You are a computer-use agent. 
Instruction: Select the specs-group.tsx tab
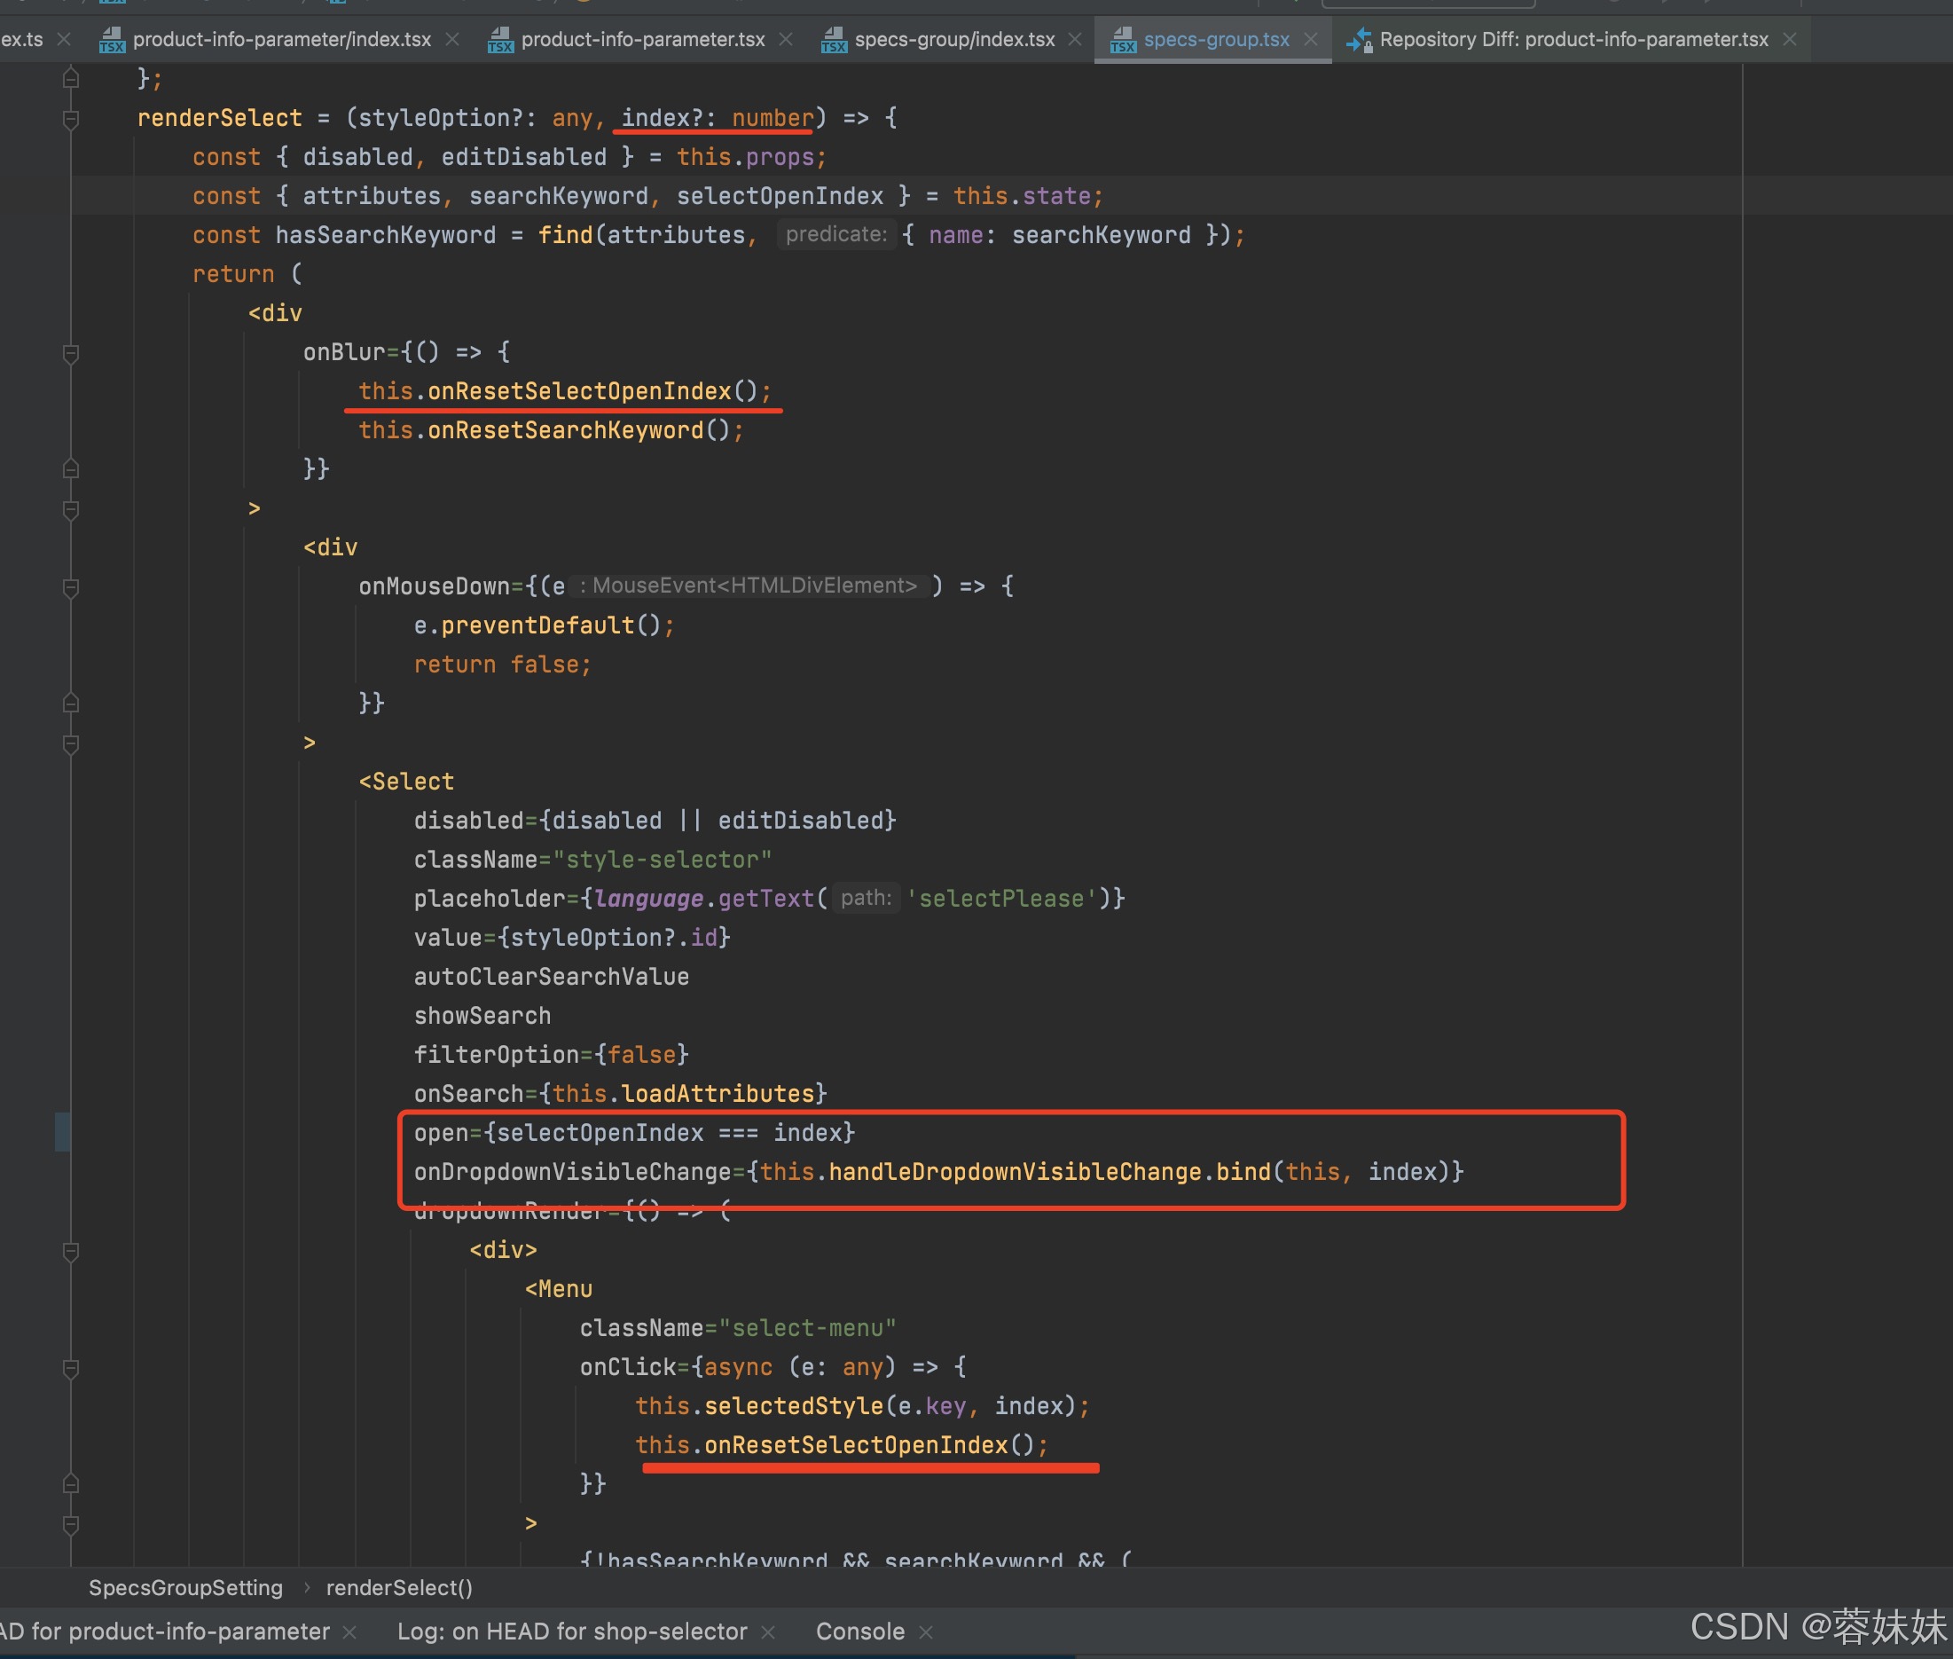[x=1216, y=40]
